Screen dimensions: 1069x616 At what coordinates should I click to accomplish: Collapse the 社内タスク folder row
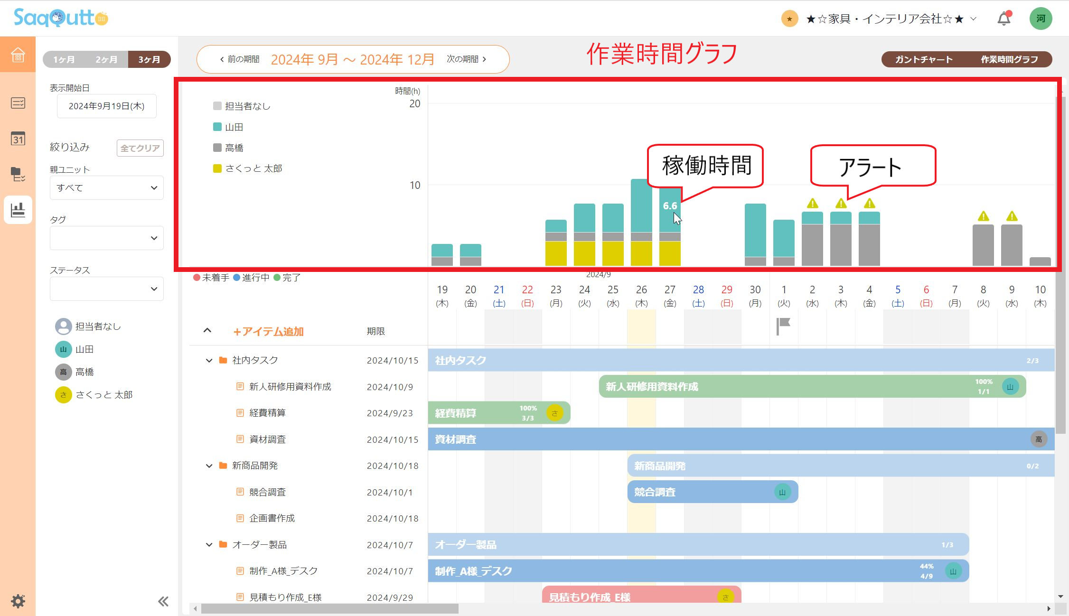point(209,361)
